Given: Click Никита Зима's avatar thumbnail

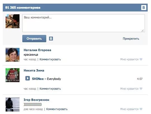Looking at the screenshot, I should [13, 75].
